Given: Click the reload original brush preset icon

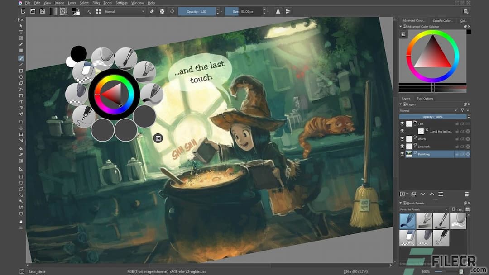Looking at the screenshot, I should click(x=173, y=11).
